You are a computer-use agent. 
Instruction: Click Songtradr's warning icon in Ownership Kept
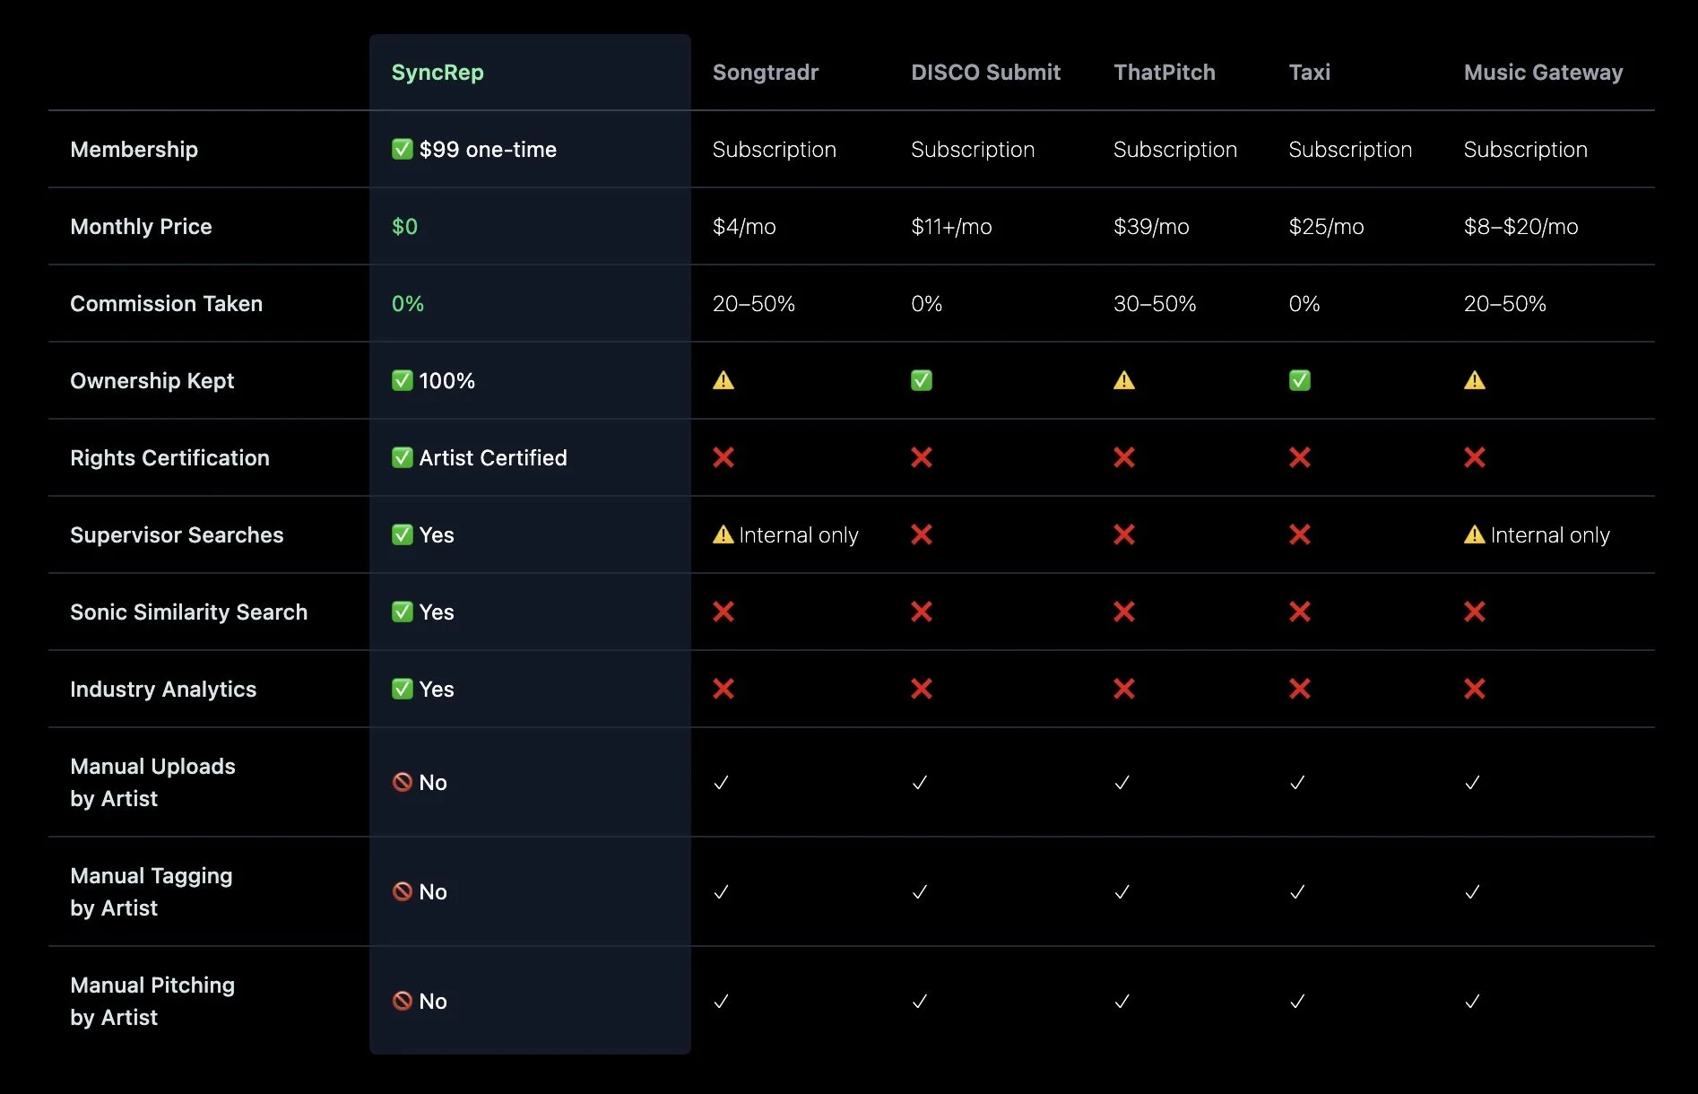(723, 380)
